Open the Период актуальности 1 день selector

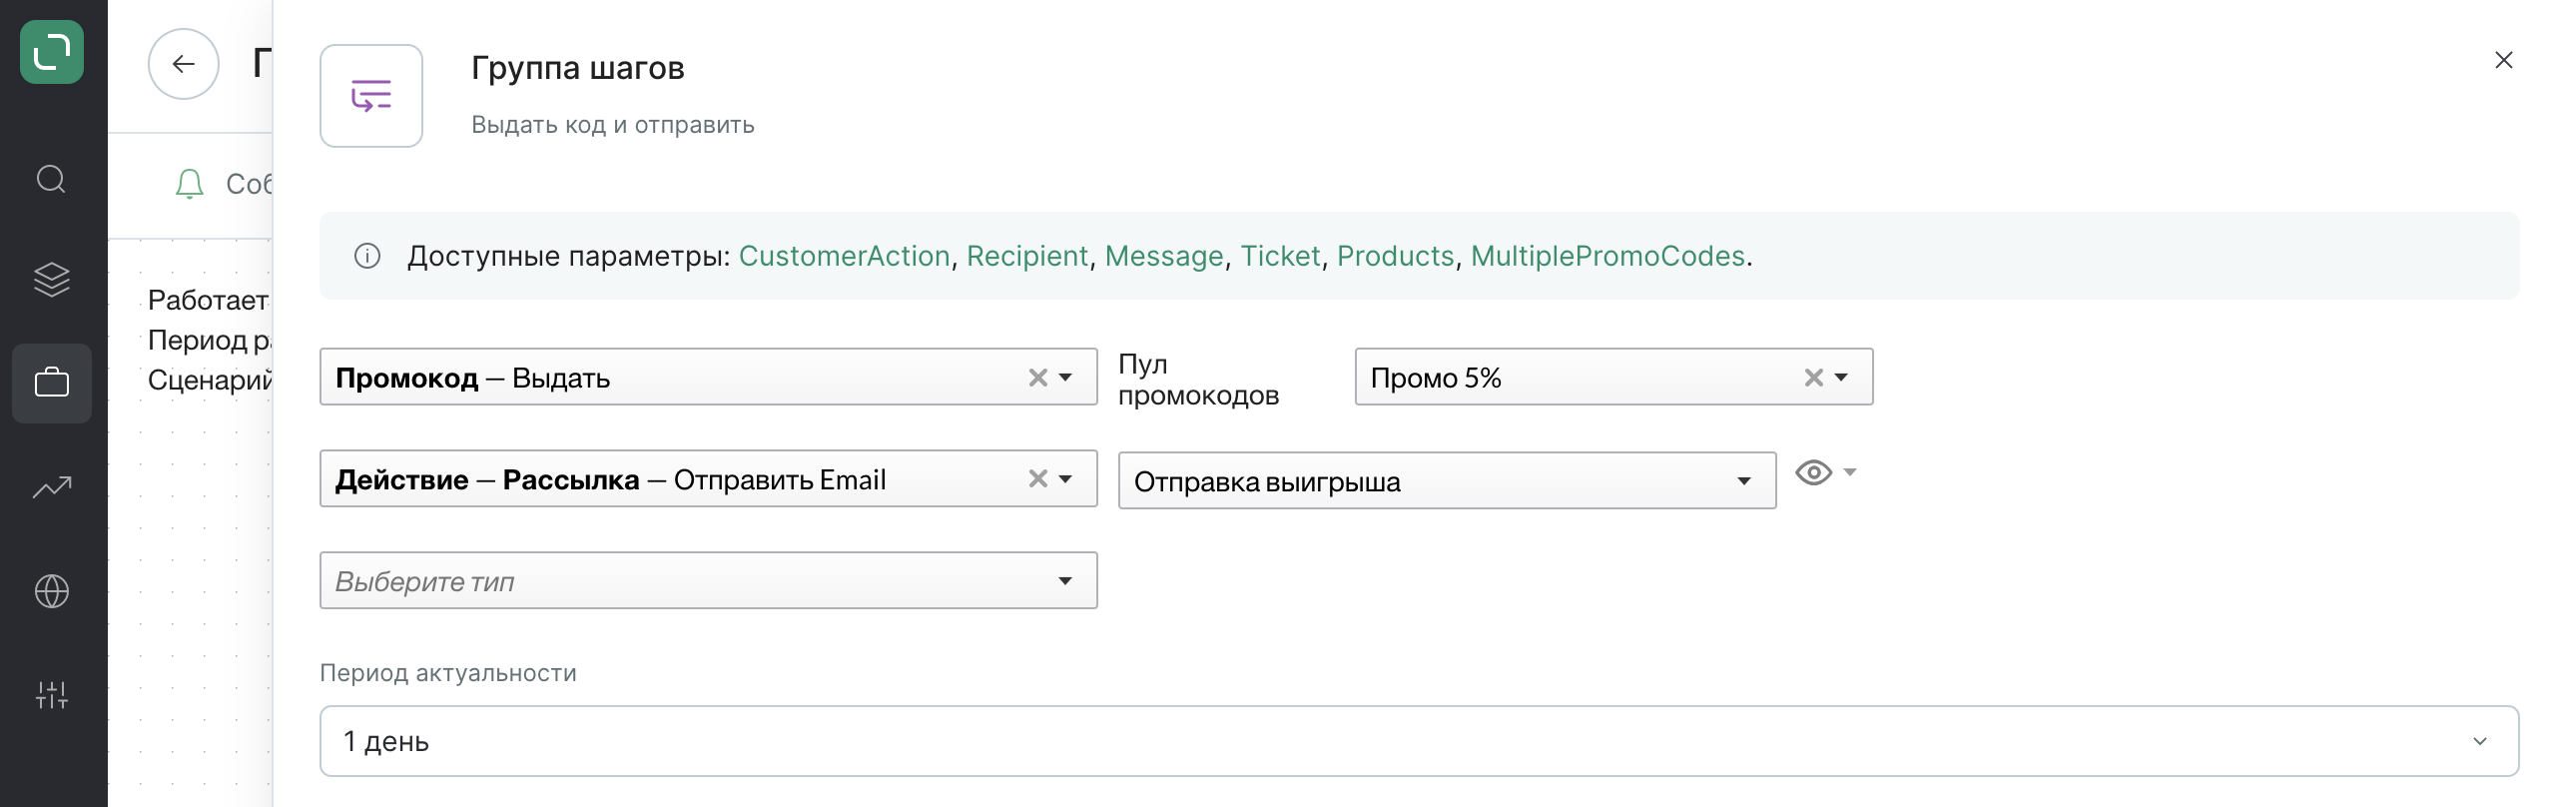click(1419, 741)
